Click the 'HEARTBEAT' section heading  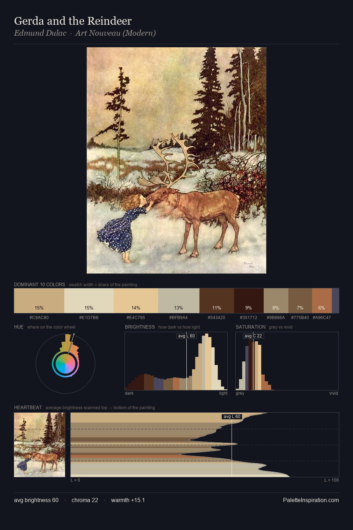tap(28, 407)
